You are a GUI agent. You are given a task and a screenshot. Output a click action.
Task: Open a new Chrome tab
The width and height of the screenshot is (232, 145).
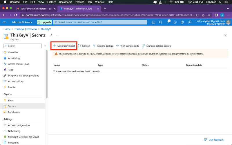105,9
